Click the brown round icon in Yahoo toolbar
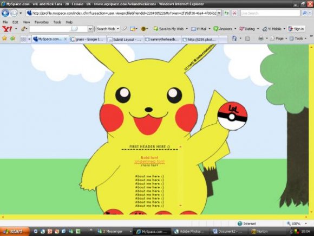 coord(143,29)
